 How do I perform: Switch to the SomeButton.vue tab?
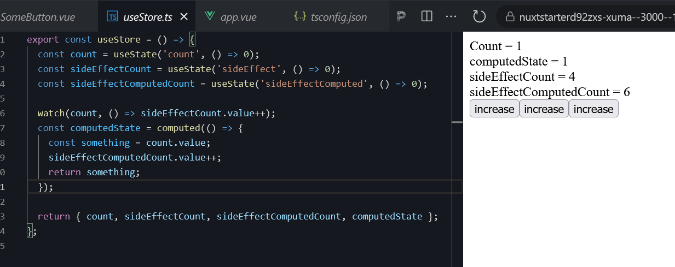tap(38, 17)
